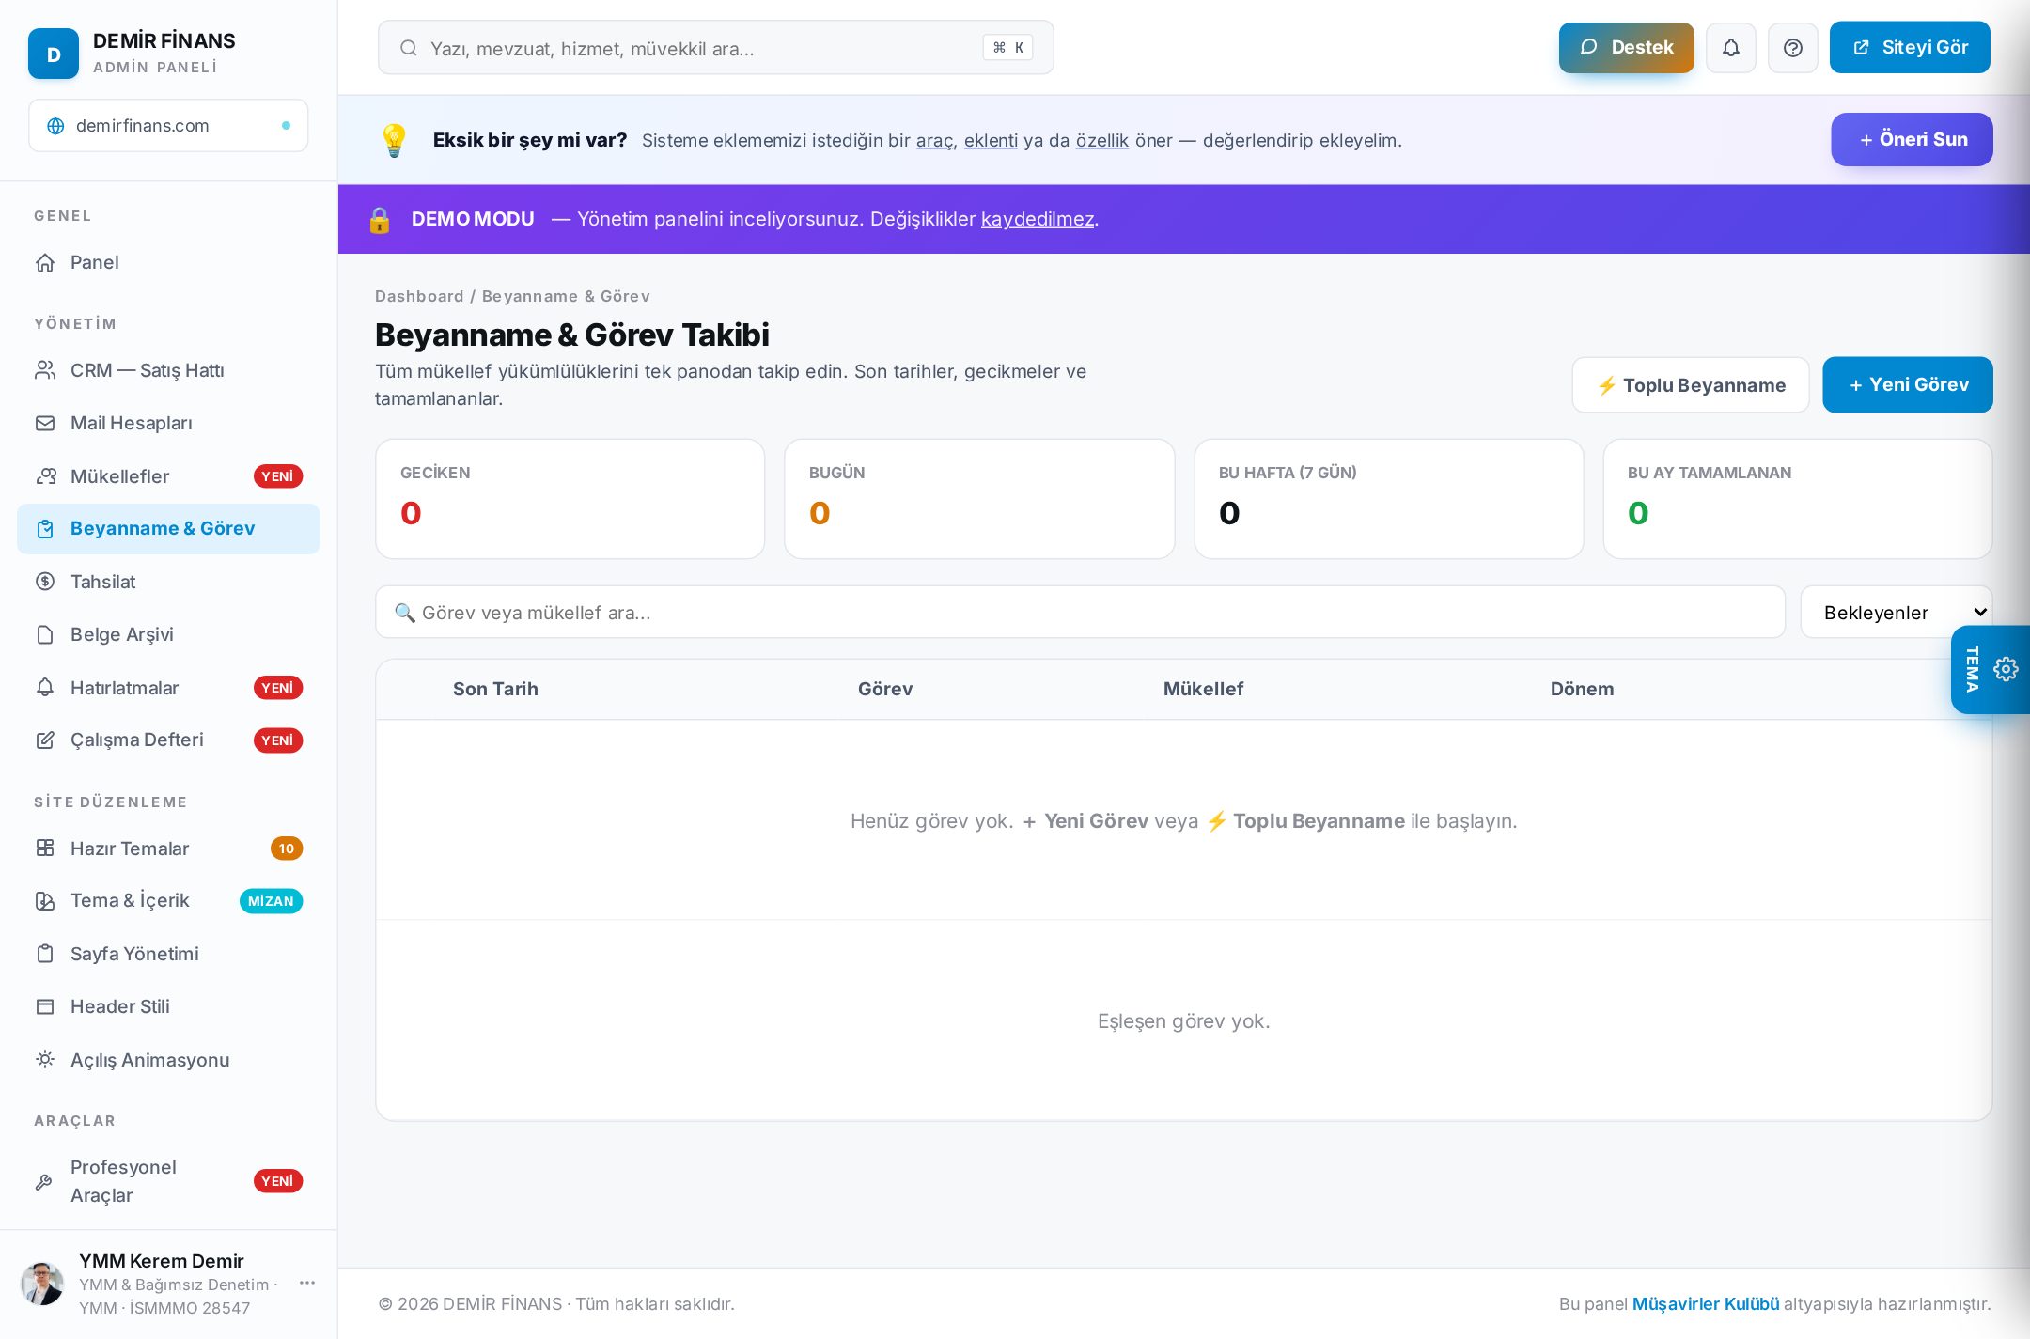Click the BU HAFTA (7 GÜN) card
Image resolution: width=2030 pixels, height=1339 pixels.
click(1388, 499)
